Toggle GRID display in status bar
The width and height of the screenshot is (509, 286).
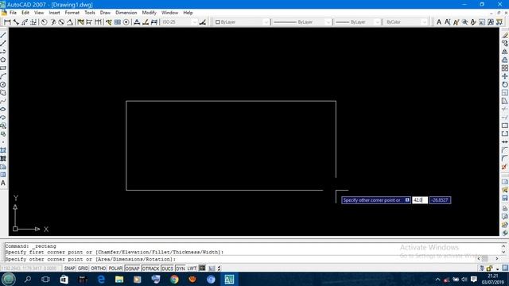(83, 269)
